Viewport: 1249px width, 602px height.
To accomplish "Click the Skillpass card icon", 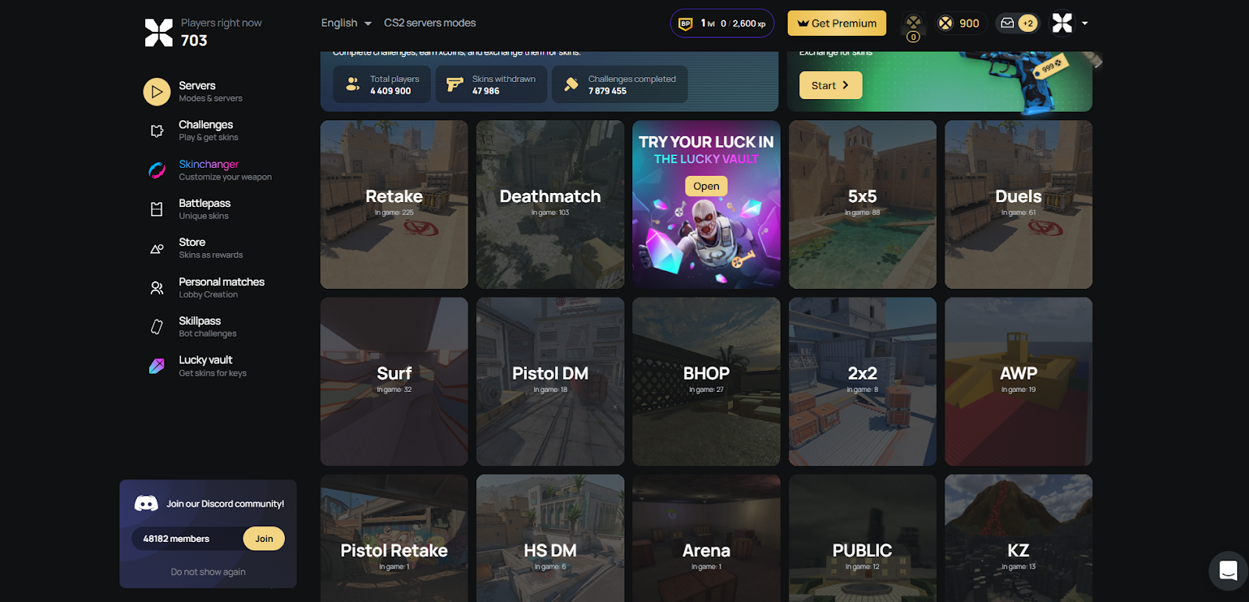I will (157, 327).
